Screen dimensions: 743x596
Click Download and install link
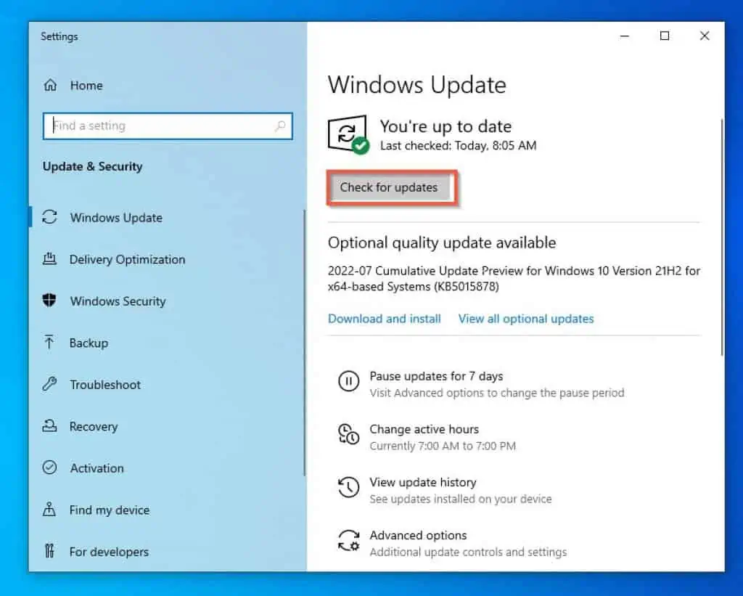point(385,319)
